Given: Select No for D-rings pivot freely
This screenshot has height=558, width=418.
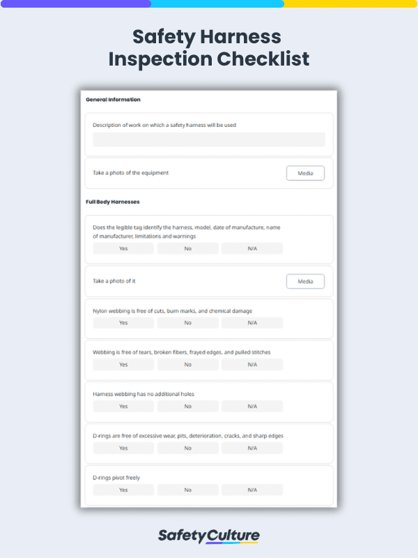Looking at the screenshot, I should click(187, 490).
